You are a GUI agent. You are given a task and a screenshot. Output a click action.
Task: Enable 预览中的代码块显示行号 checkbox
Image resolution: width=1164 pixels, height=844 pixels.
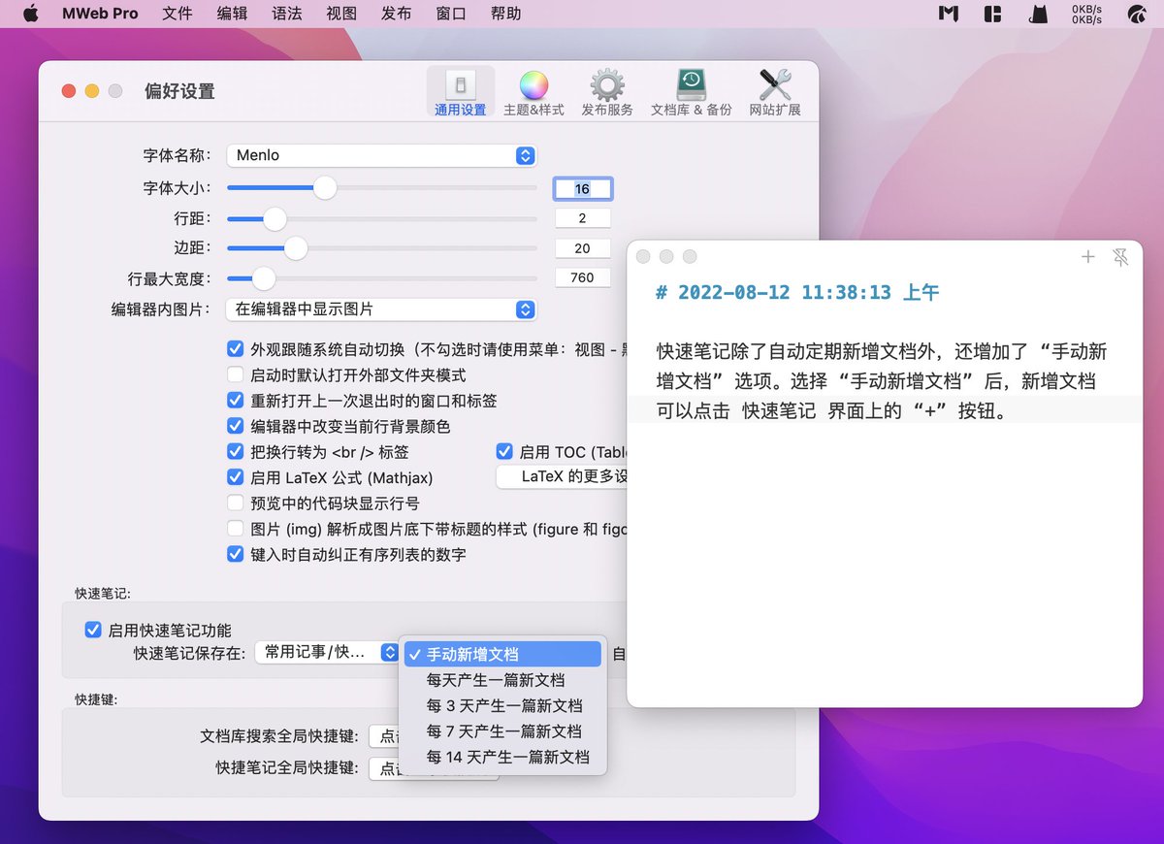coord(235,503)
